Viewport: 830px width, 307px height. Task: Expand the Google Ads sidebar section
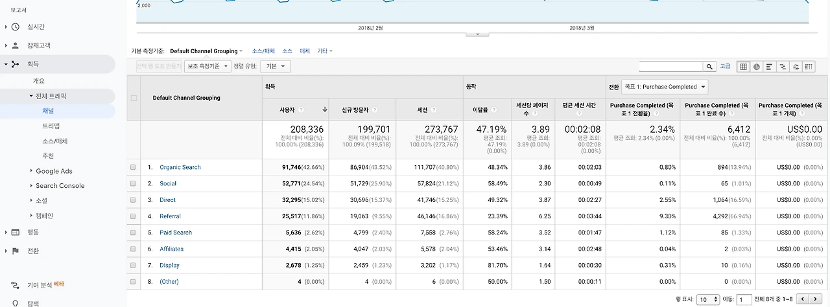[x=31, y=171]
